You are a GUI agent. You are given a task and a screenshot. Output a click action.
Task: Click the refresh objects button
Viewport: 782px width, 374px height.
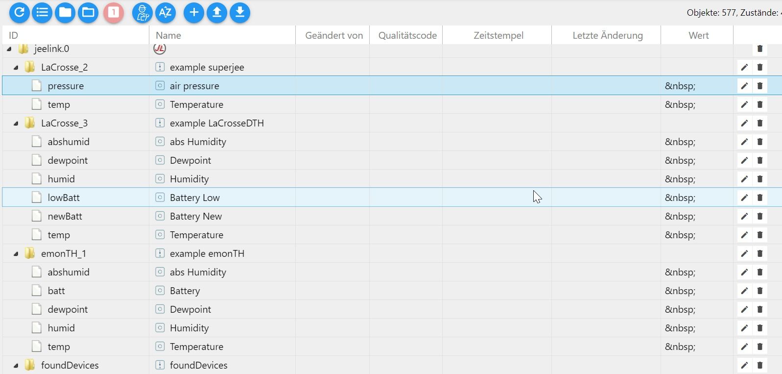pyautogui.click(x=19, y=12)
